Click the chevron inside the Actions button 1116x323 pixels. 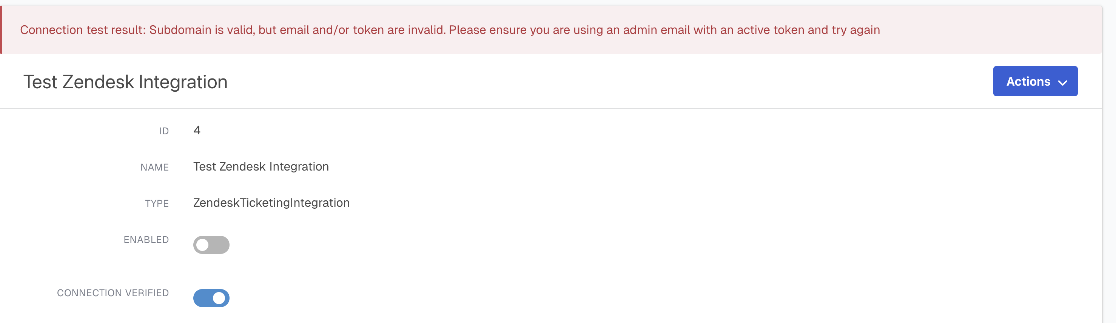click(1062, 82)
